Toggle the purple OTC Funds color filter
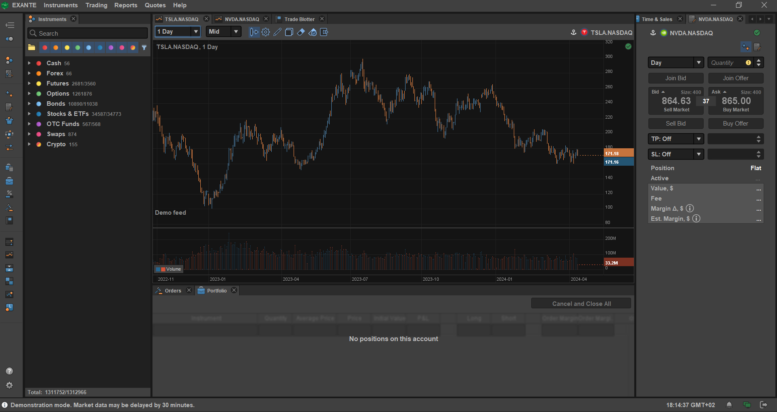 click(x=111, y=48)
